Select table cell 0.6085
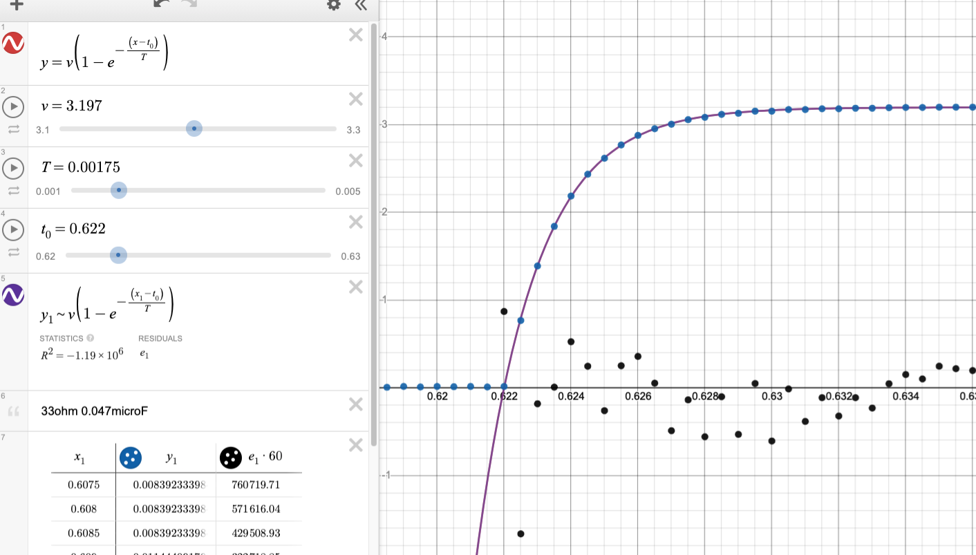This screenshot has width=976, height=555. (84, 534)
